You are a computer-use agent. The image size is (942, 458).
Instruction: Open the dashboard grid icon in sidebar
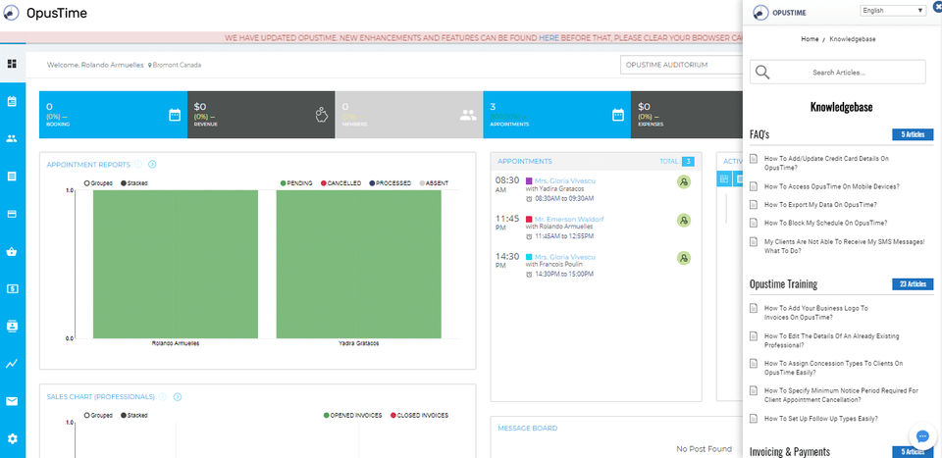12,64
